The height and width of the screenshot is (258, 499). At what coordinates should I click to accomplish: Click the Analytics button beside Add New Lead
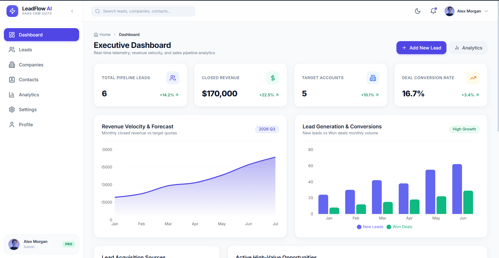pos(468,48)
